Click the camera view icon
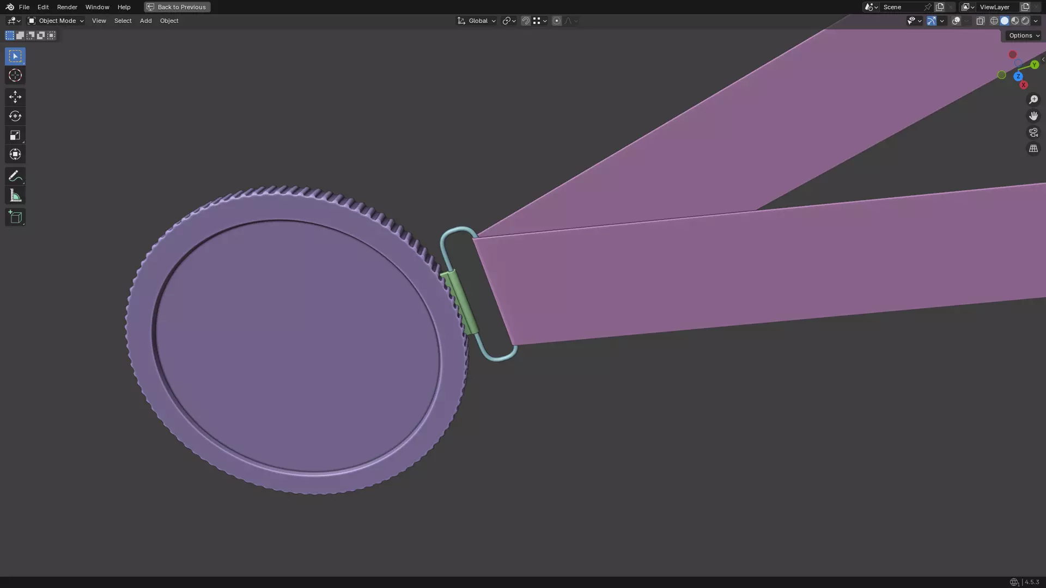1046x588 pixels. click(1033, 132)
